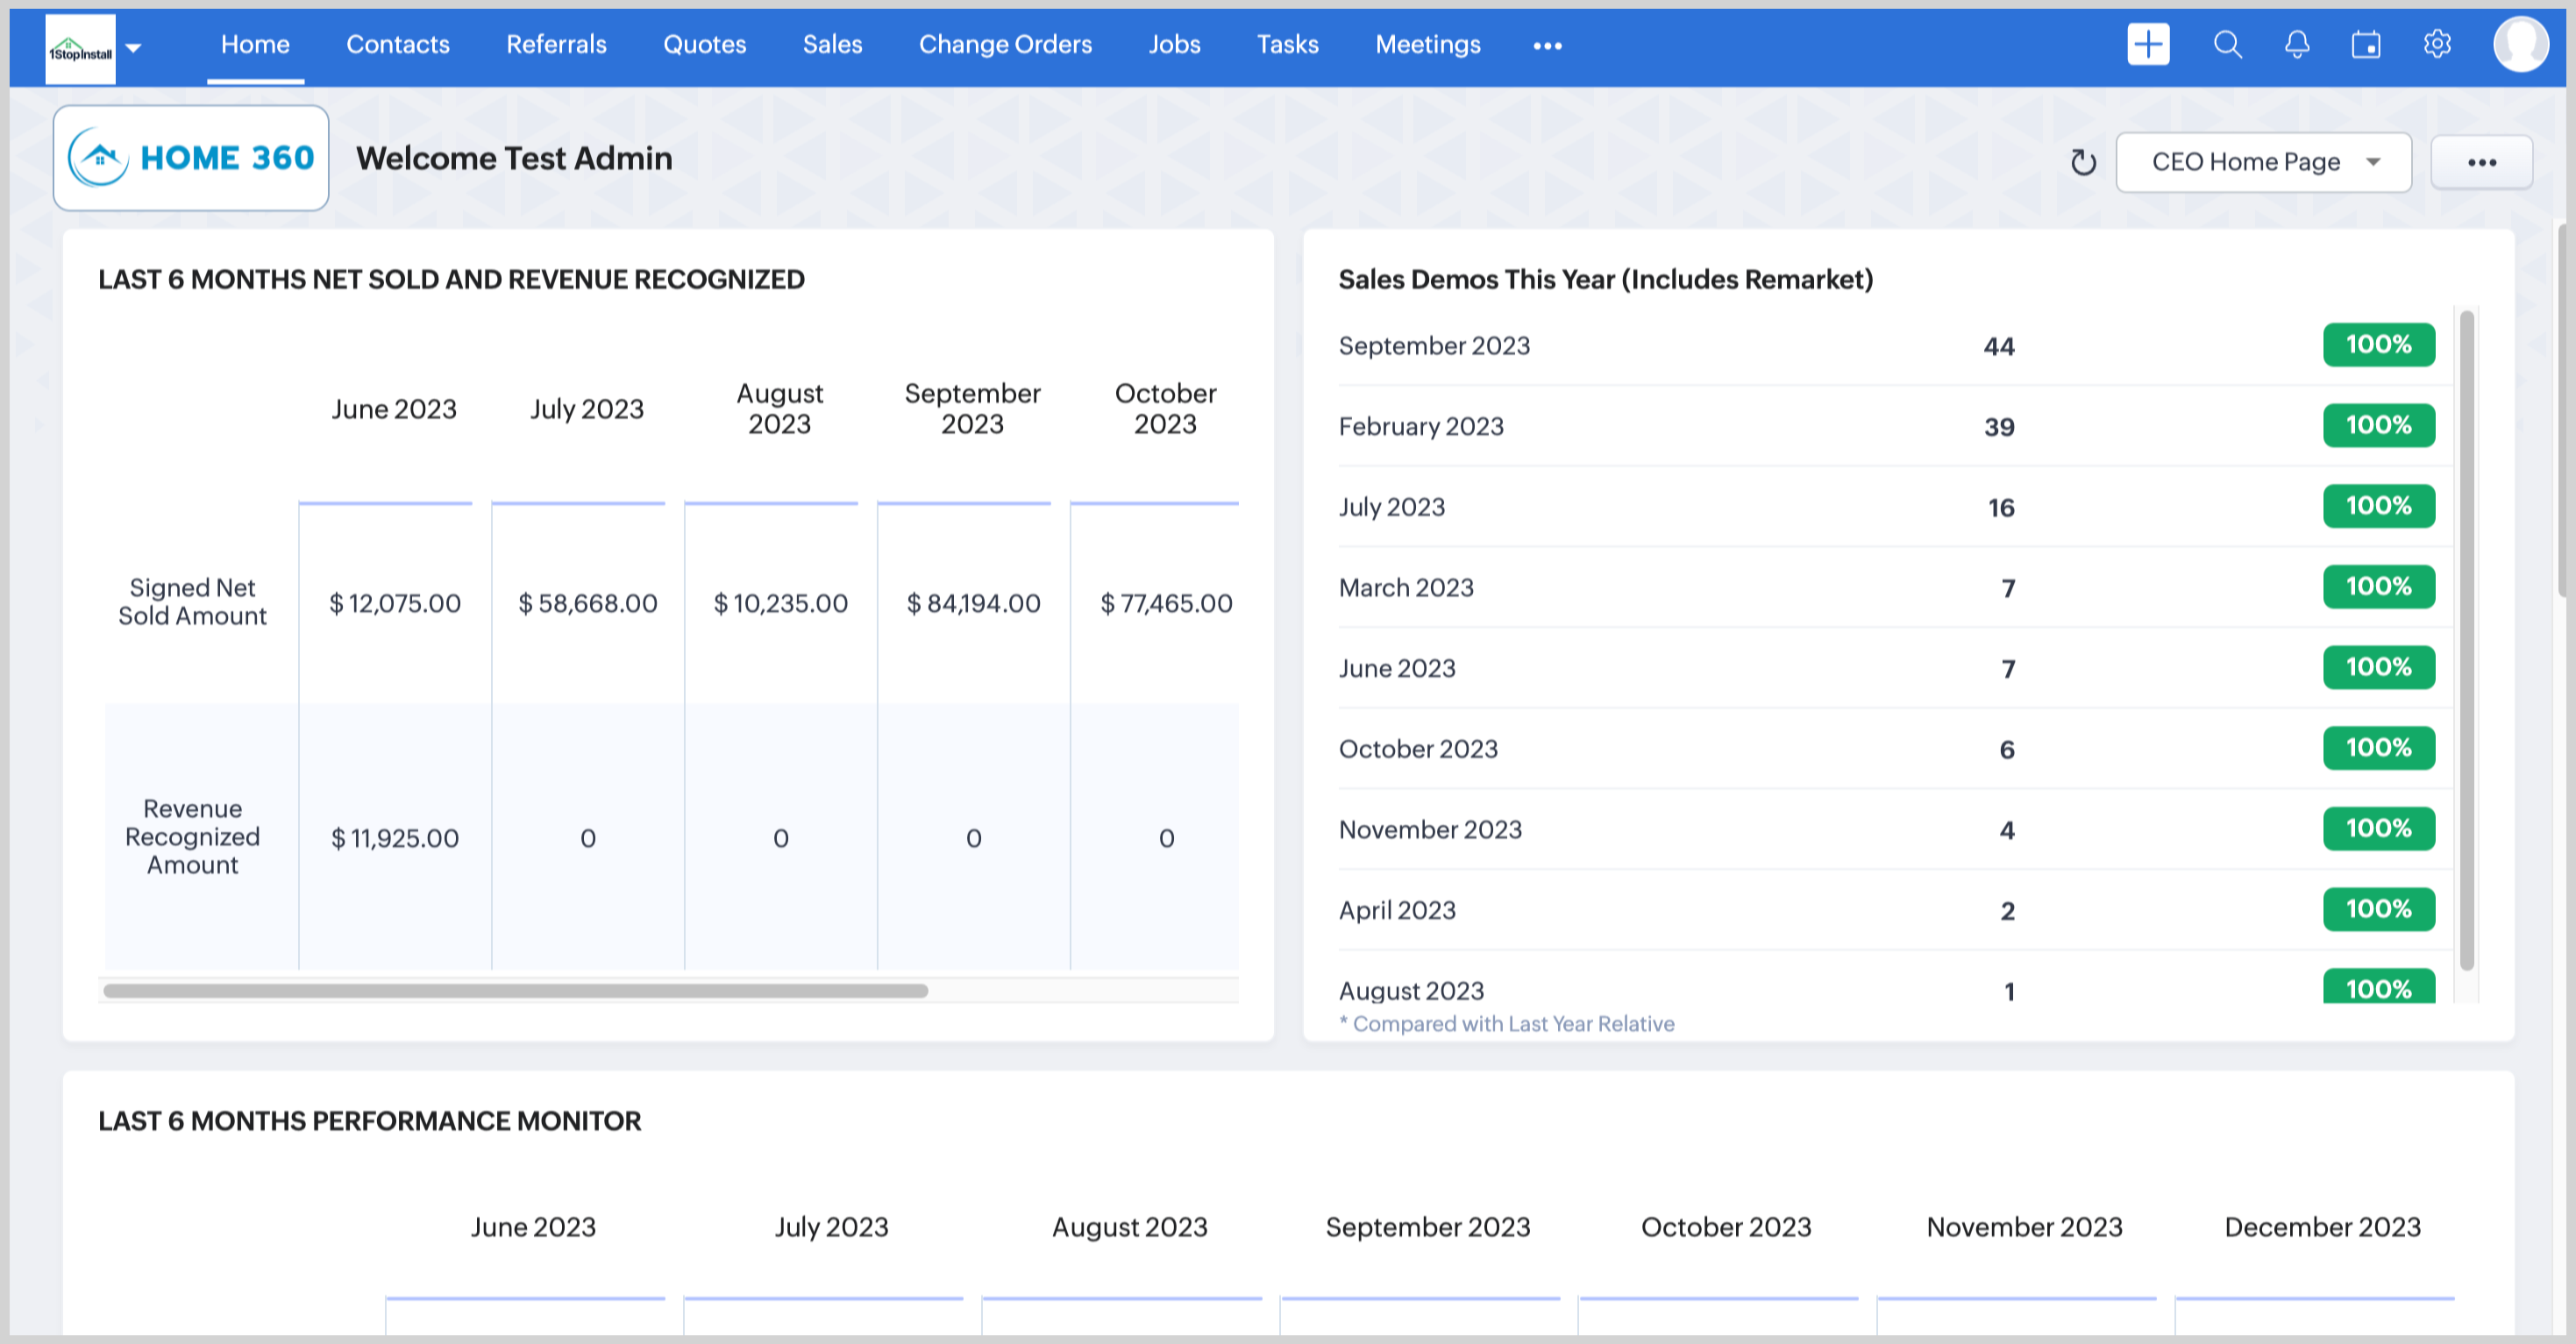Click the 100% badge for February 2023
2576x1344 pixels.
[2378, 425]
